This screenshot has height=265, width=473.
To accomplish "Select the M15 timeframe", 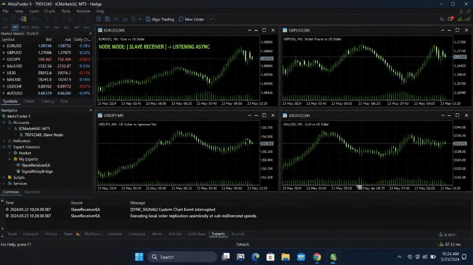I will [x=25, y=27].
